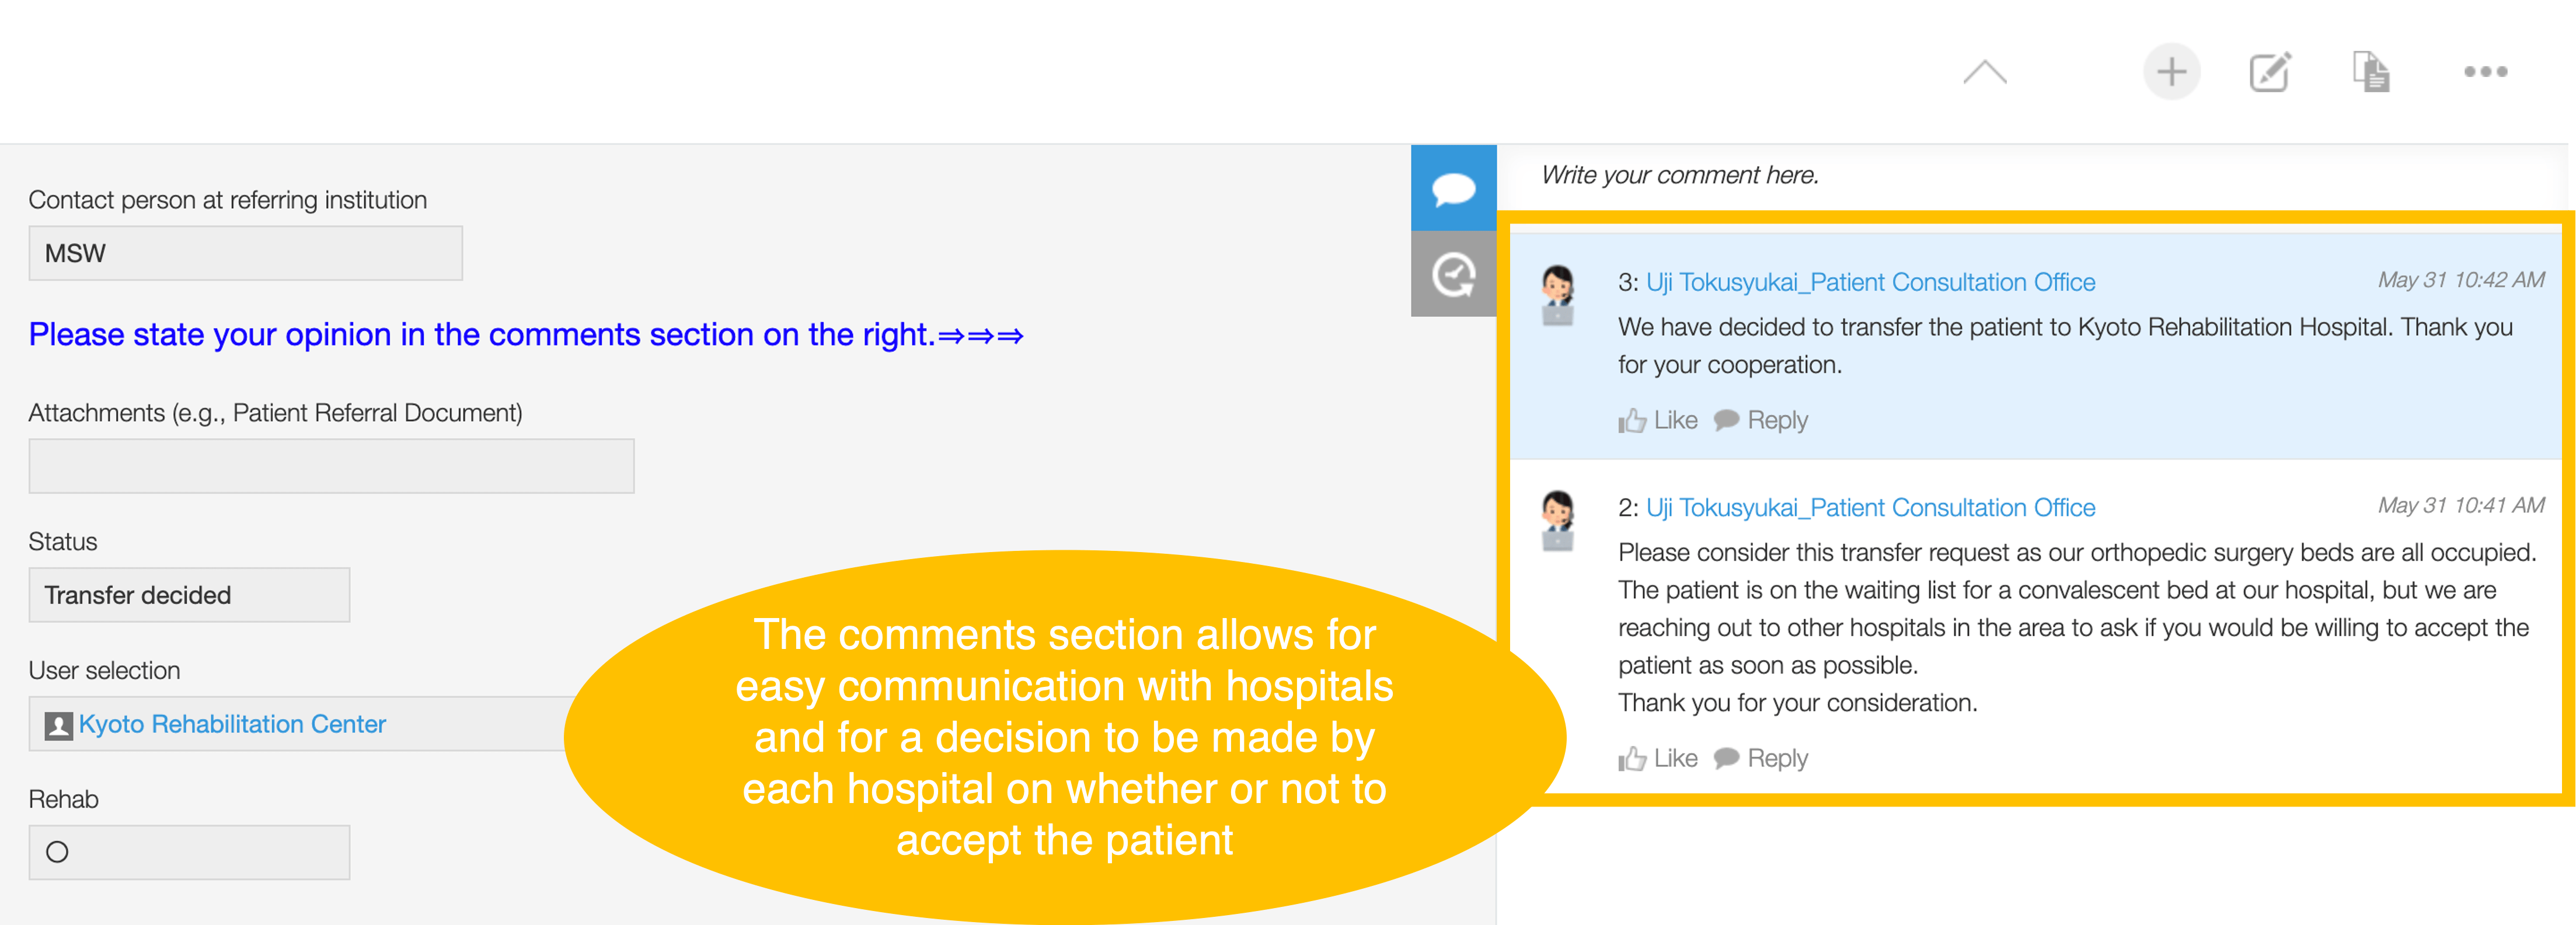Click the previous record up chevron
The image size is (2576, 925).
[x=1985, y=72]
